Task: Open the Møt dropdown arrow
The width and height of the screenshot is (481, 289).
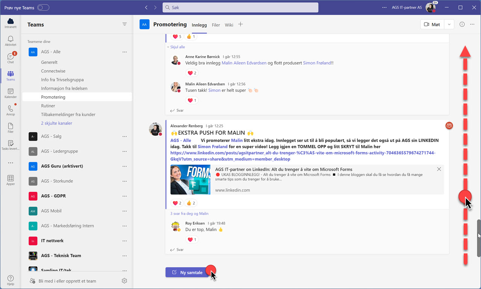Action: [449, 24]
